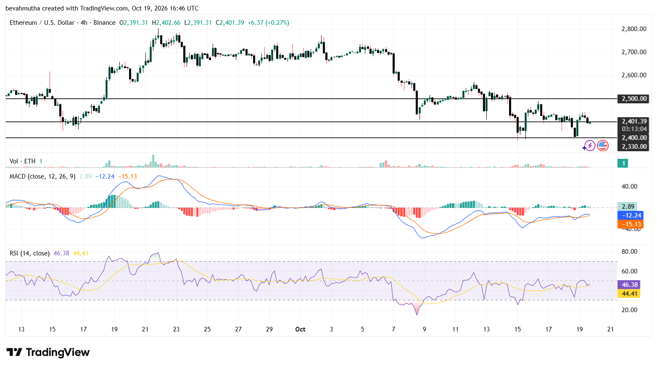This screenshot has width=657, height=368.
Task: Click the "bevahmutha created with TradingView.com" header text
Action: [x=67, y=8]
